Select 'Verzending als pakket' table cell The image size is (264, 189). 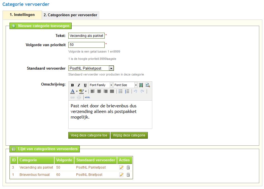coord(36,167)
